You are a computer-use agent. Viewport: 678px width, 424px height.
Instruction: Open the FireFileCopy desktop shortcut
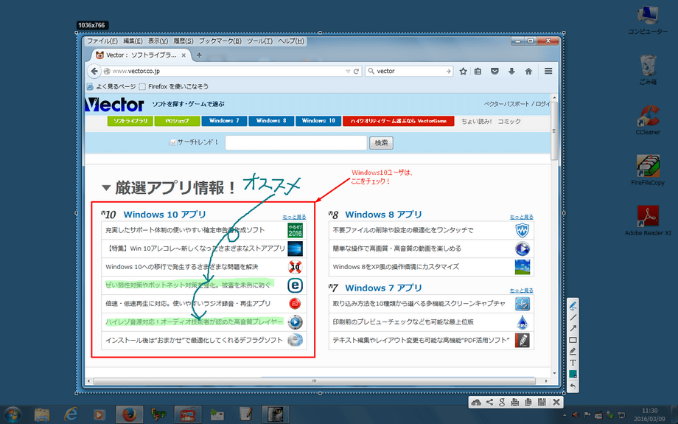[x=647, y=170]
